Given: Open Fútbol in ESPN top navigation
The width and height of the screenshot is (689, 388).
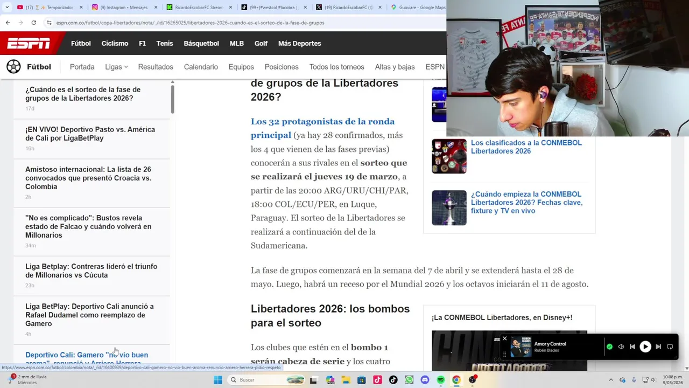Looking at the screenshot, I should (81, 43).
